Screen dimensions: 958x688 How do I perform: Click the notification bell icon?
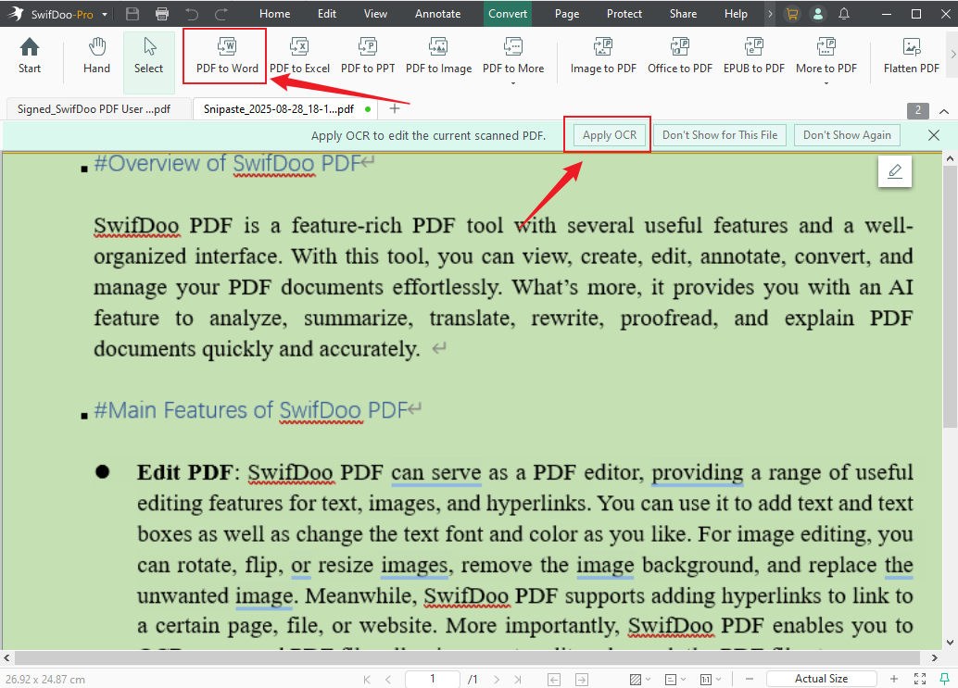click(x=843, y=14)
